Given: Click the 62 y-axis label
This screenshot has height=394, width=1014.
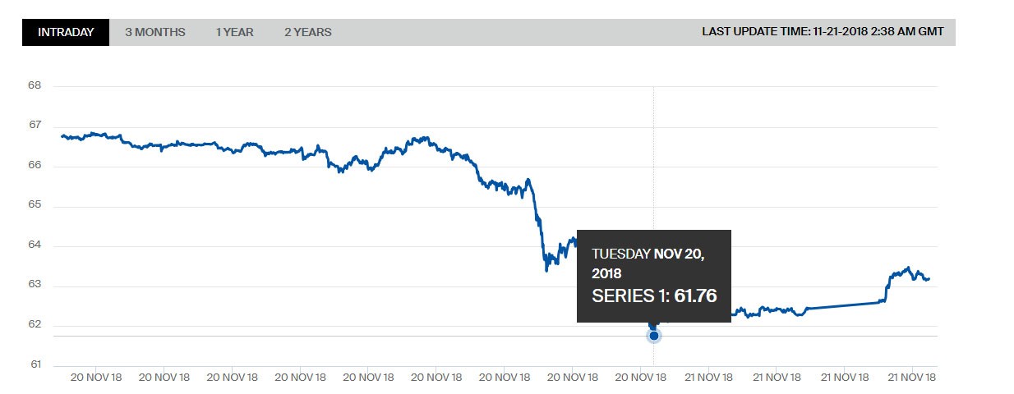Looking at the screenshot, I should tap(35, 325).
